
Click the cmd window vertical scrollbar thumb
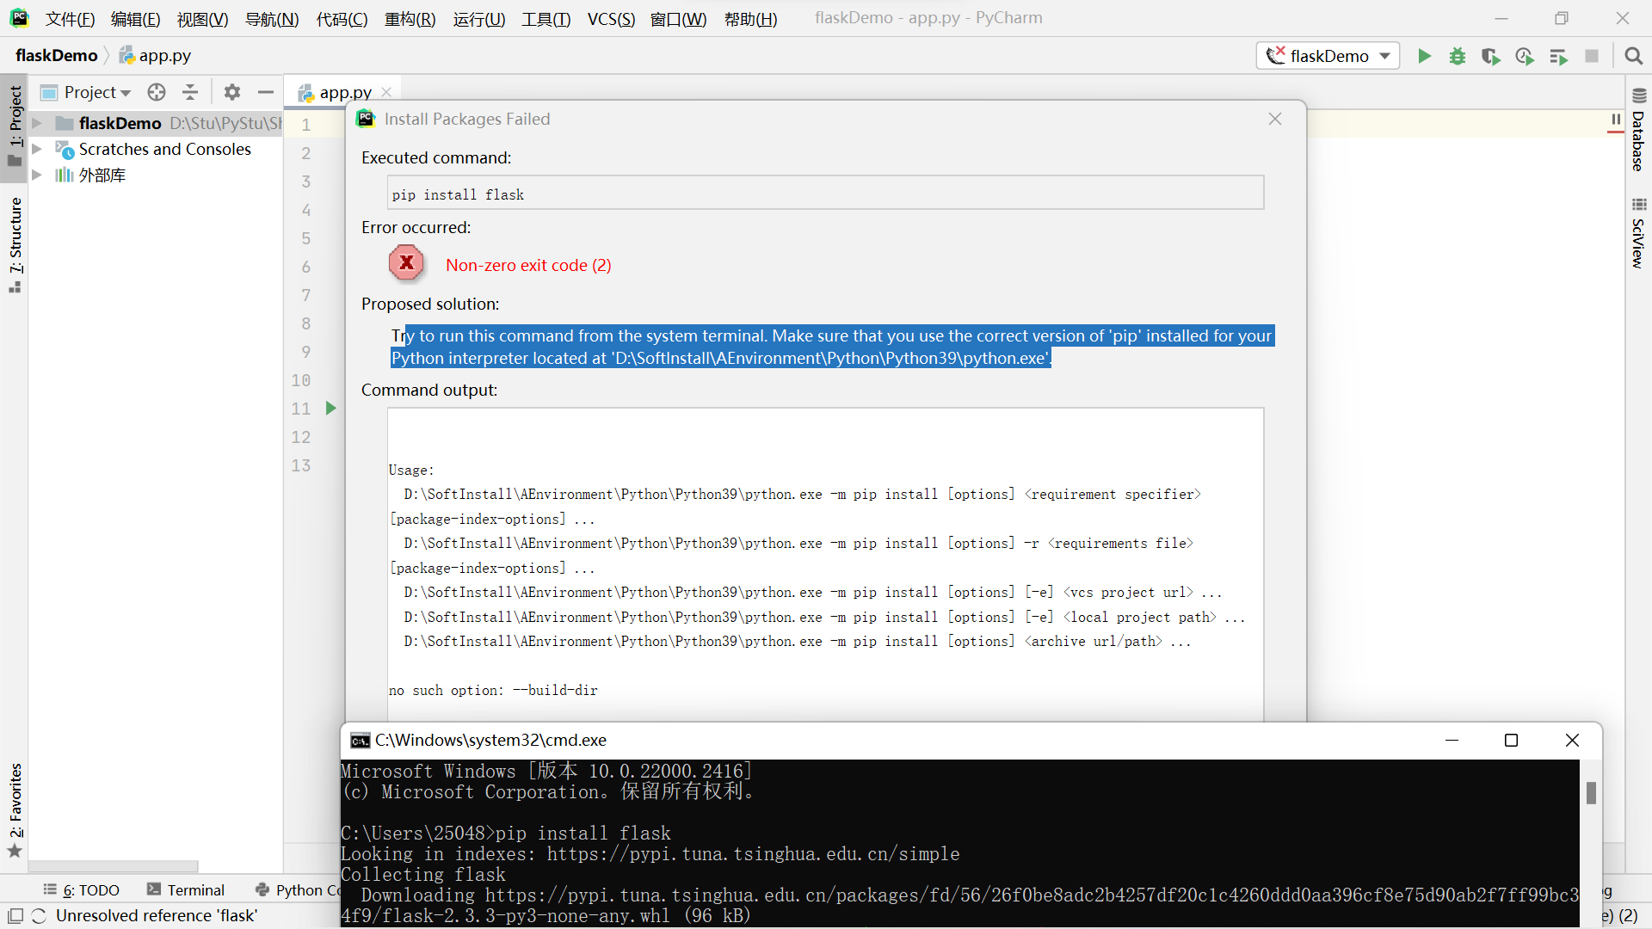click(x=1591, y=792)
